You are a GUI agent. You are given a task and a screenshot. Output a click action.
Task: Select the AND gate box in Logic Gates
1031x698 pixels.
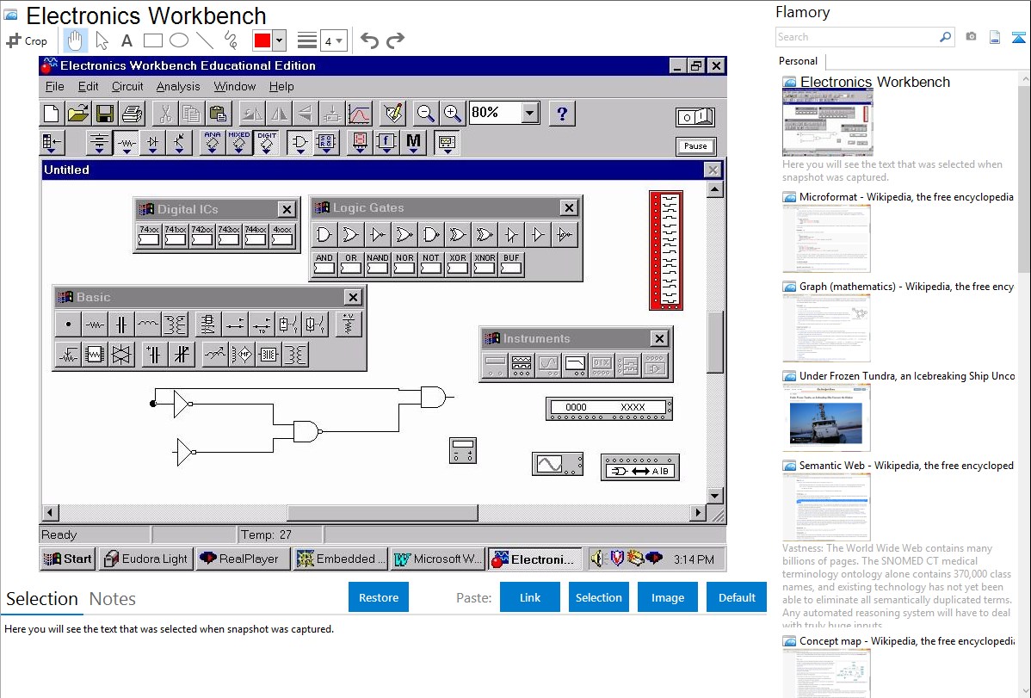click(x=324, y=264)
